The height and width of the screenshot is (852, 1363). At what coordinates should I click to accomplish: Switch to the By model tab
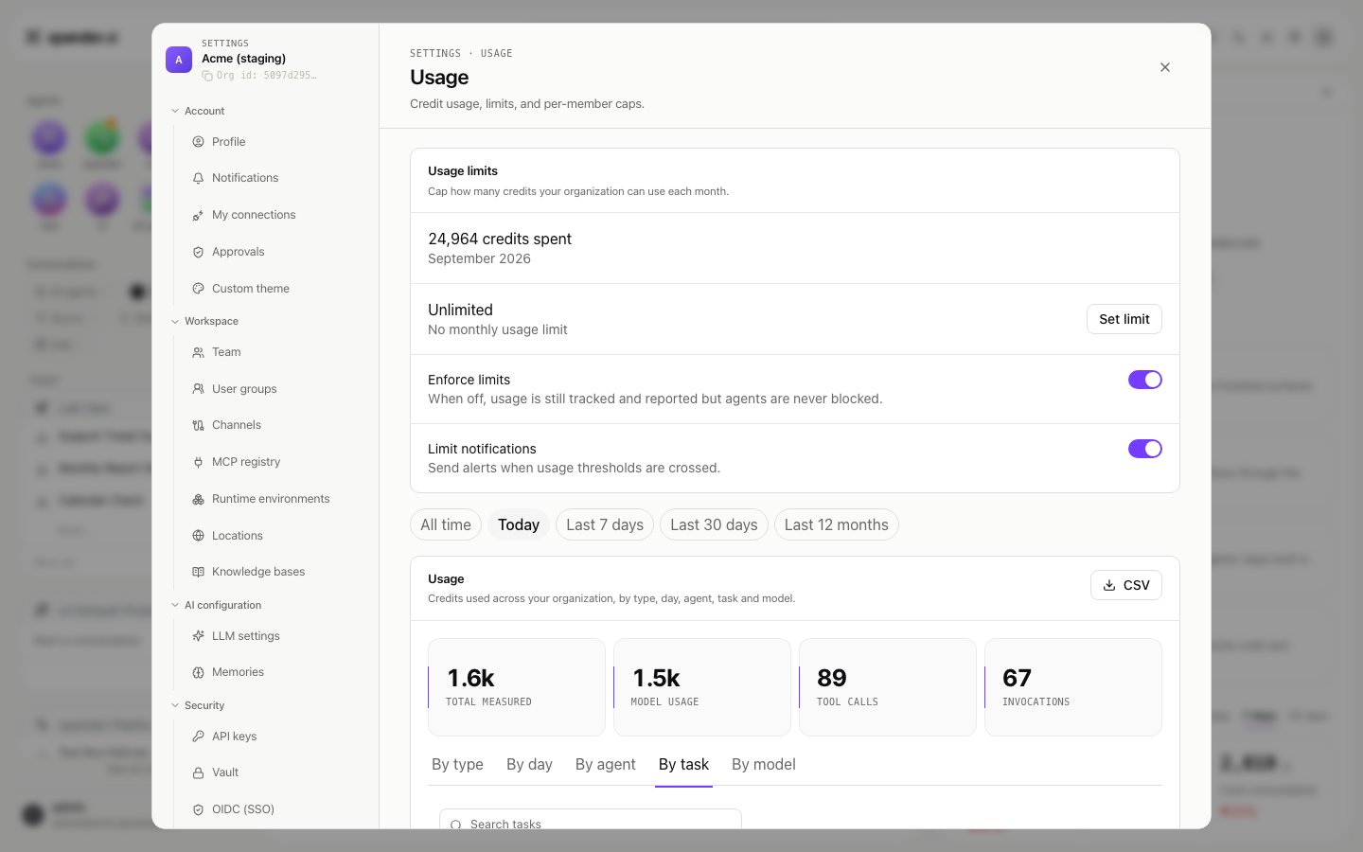pyautogui.click(x=764, y=765)
